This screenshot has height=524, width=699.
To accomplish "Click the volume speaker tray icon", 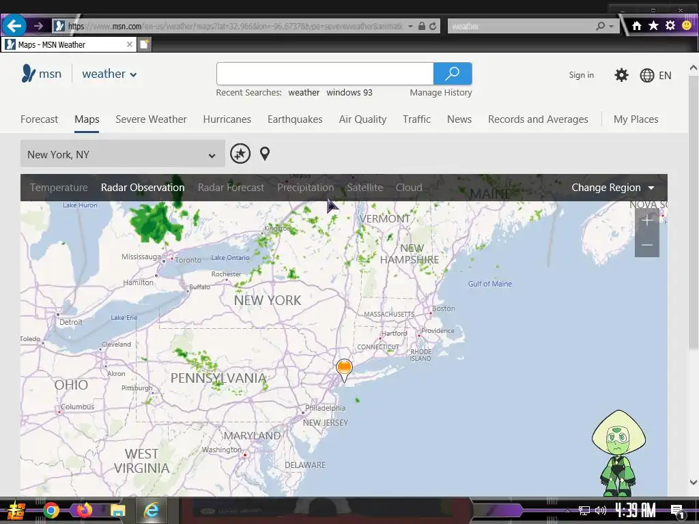I will [601, 510].
